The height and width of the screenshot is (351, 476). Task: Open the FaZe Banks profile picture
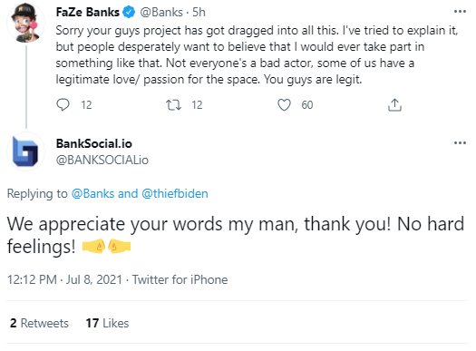coord(25,23)
